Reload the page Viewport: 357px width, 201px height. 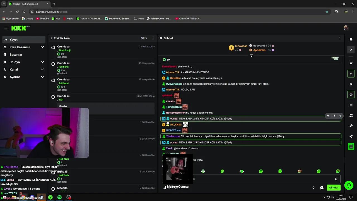pyautogui.click(x=17, y=12)
